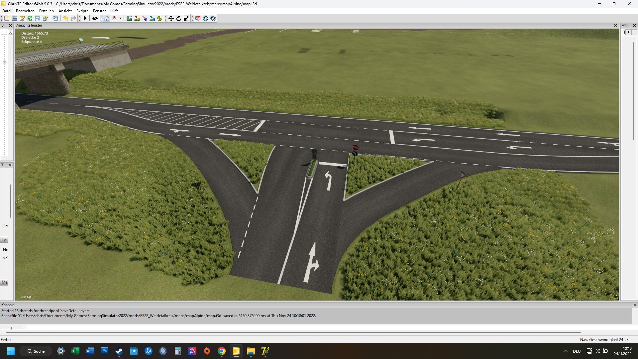Image resolution: width=638 pixels, height=359 pixels.
Task: Select the Rotate tool
Action: pyautogui.click(x=179, y=18)
